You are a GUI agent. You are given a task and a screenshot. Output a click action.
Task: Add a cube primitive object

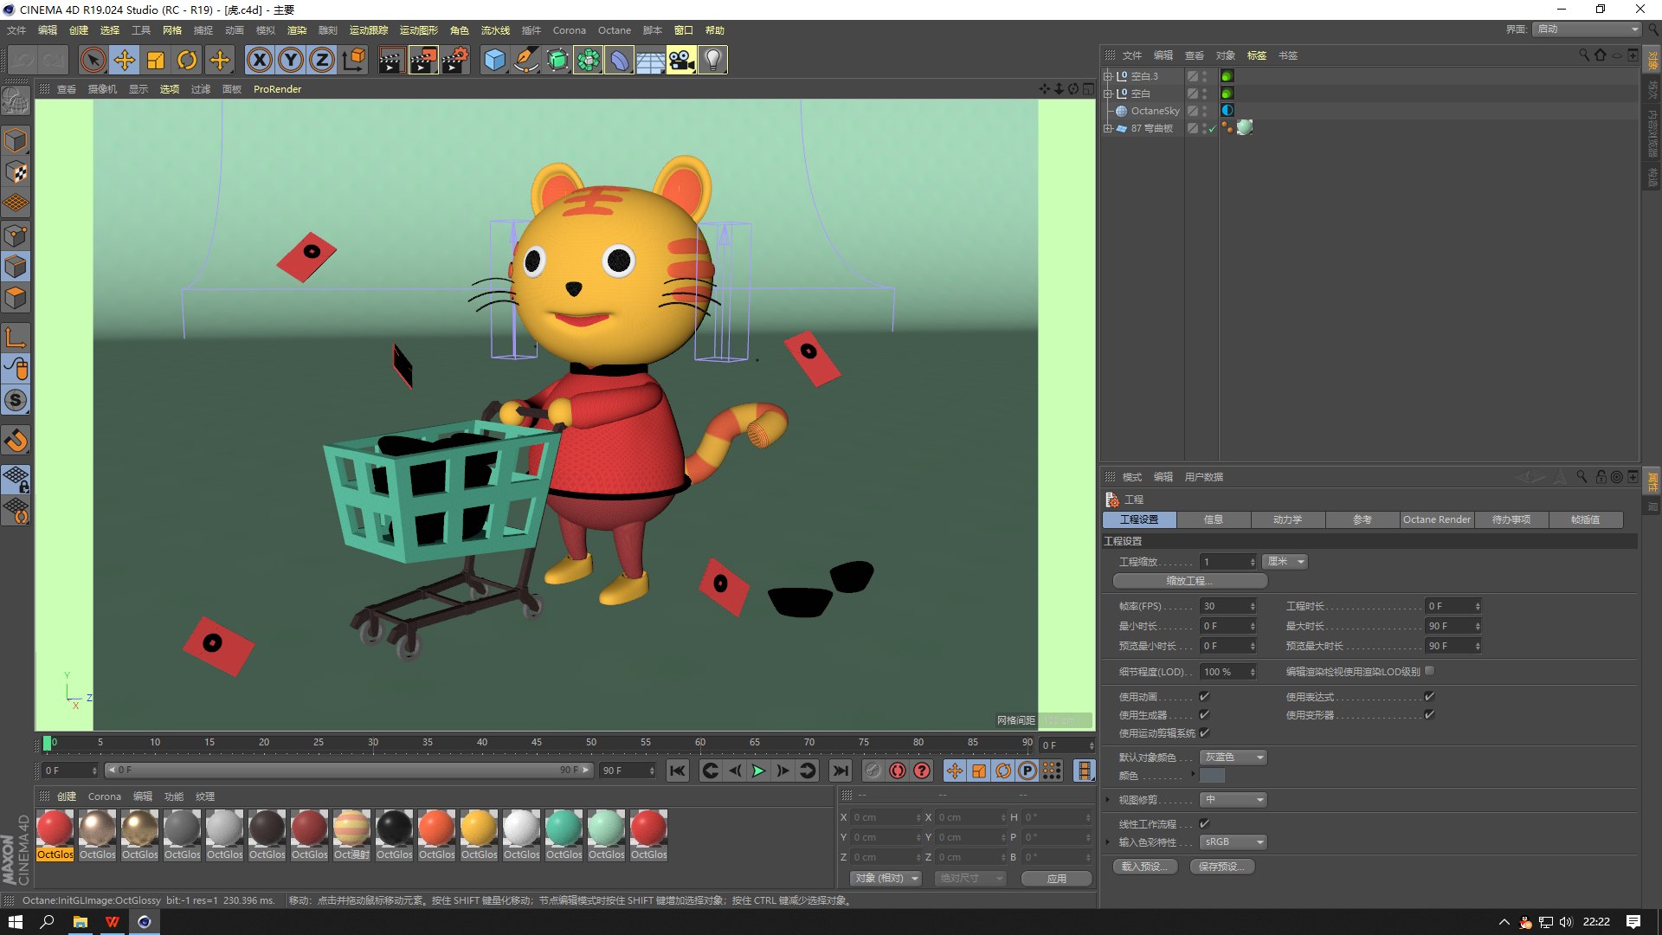pyautogui.click(x=494, y=60)
